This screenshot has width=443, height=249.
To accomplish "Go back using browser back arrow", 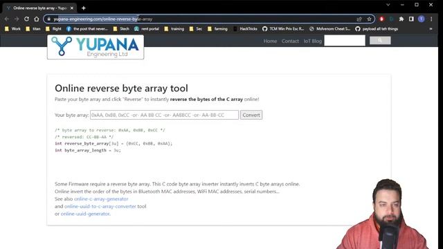I will (7, 19).
